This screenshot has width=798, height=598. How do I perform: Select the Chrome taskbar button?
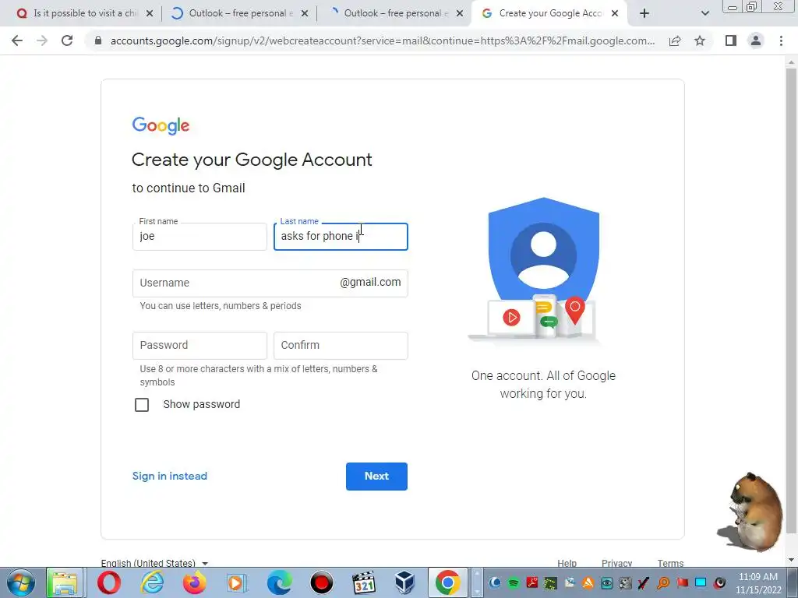[448, 582]
